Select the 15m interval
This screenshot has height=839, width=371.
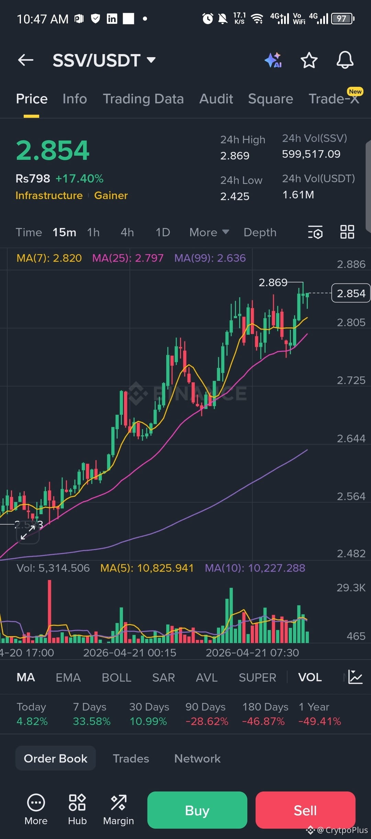(64, 232)
